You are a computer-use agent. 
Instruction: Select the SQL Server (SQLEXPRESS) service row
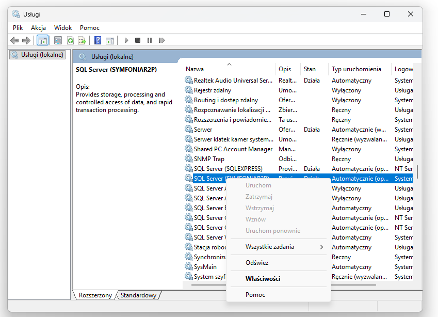[298, 168]
